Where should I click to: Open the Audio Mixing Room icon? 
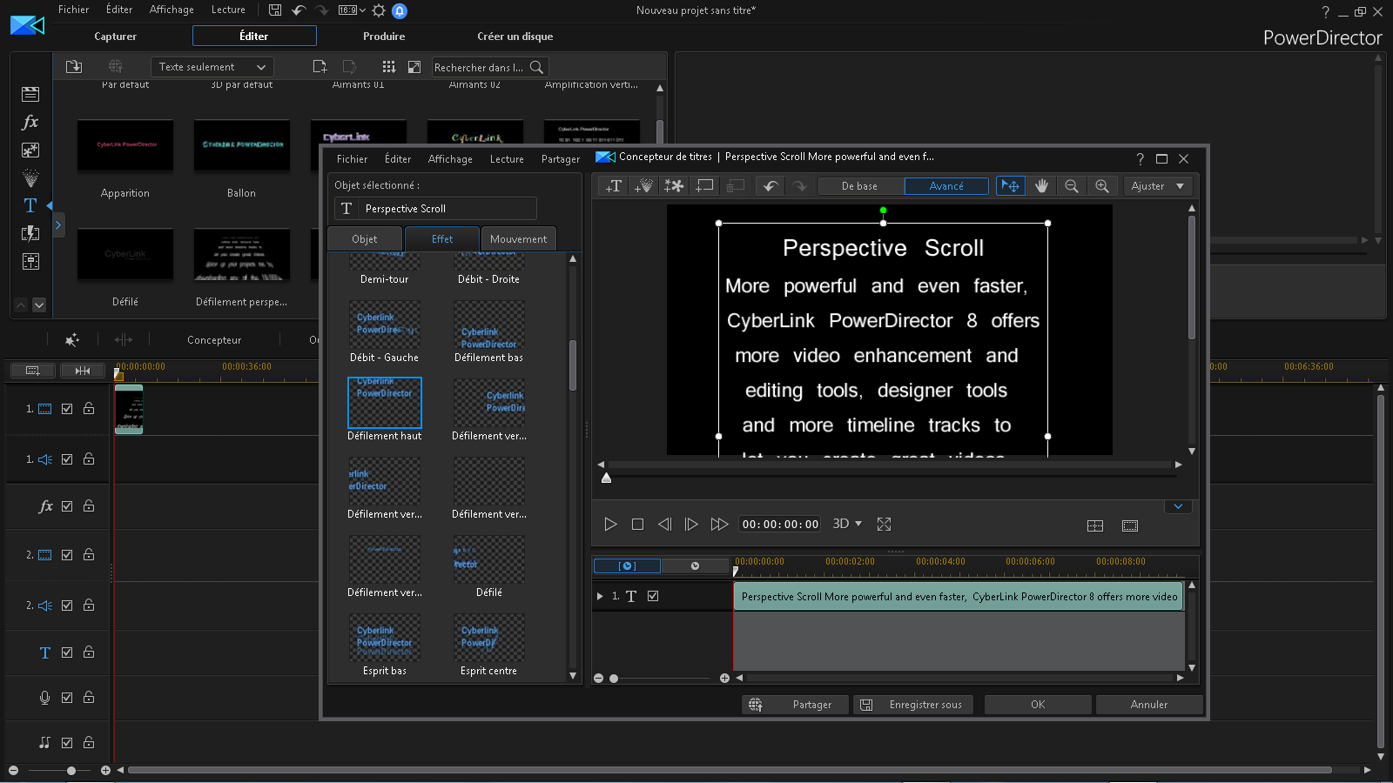(x=30, y=261)
